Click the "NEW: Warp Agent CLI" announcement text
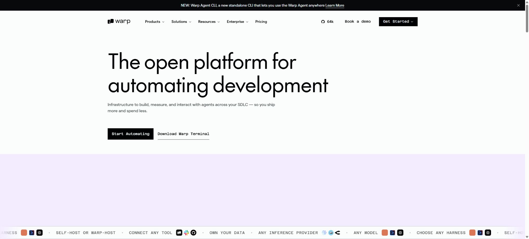Screen dimensions: 529x239 pos(253,5)
